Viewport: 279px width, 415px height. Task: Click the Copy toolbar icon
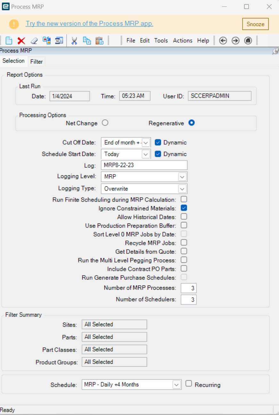click(87, 41)
